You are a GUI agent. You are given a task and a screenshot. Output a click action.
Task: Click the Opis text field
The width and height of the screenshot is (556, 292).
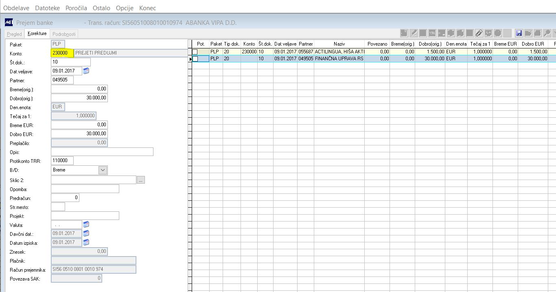[x=102, y=152]
